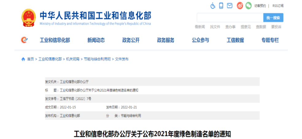Click the article heading about 2021年度绿色制造名单
The image size is (302, 139).
152,134
